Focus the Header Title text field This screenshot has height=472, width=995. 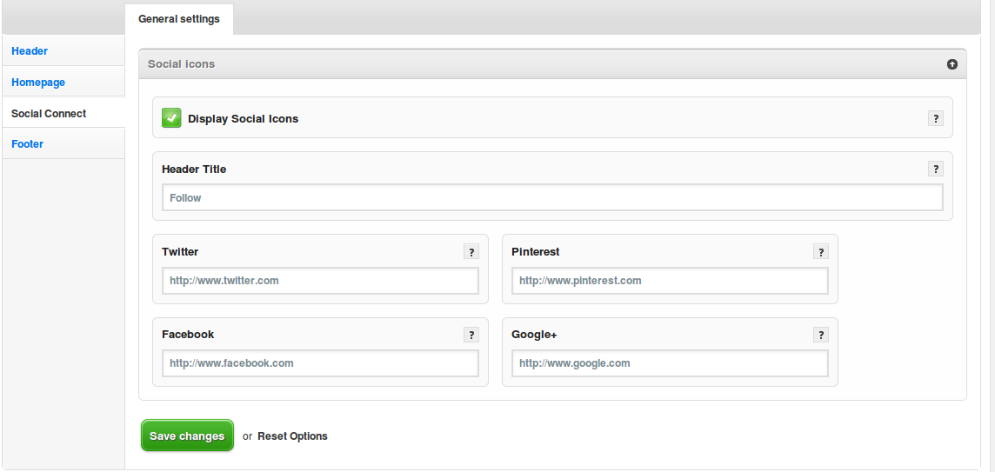click(552, 198)
